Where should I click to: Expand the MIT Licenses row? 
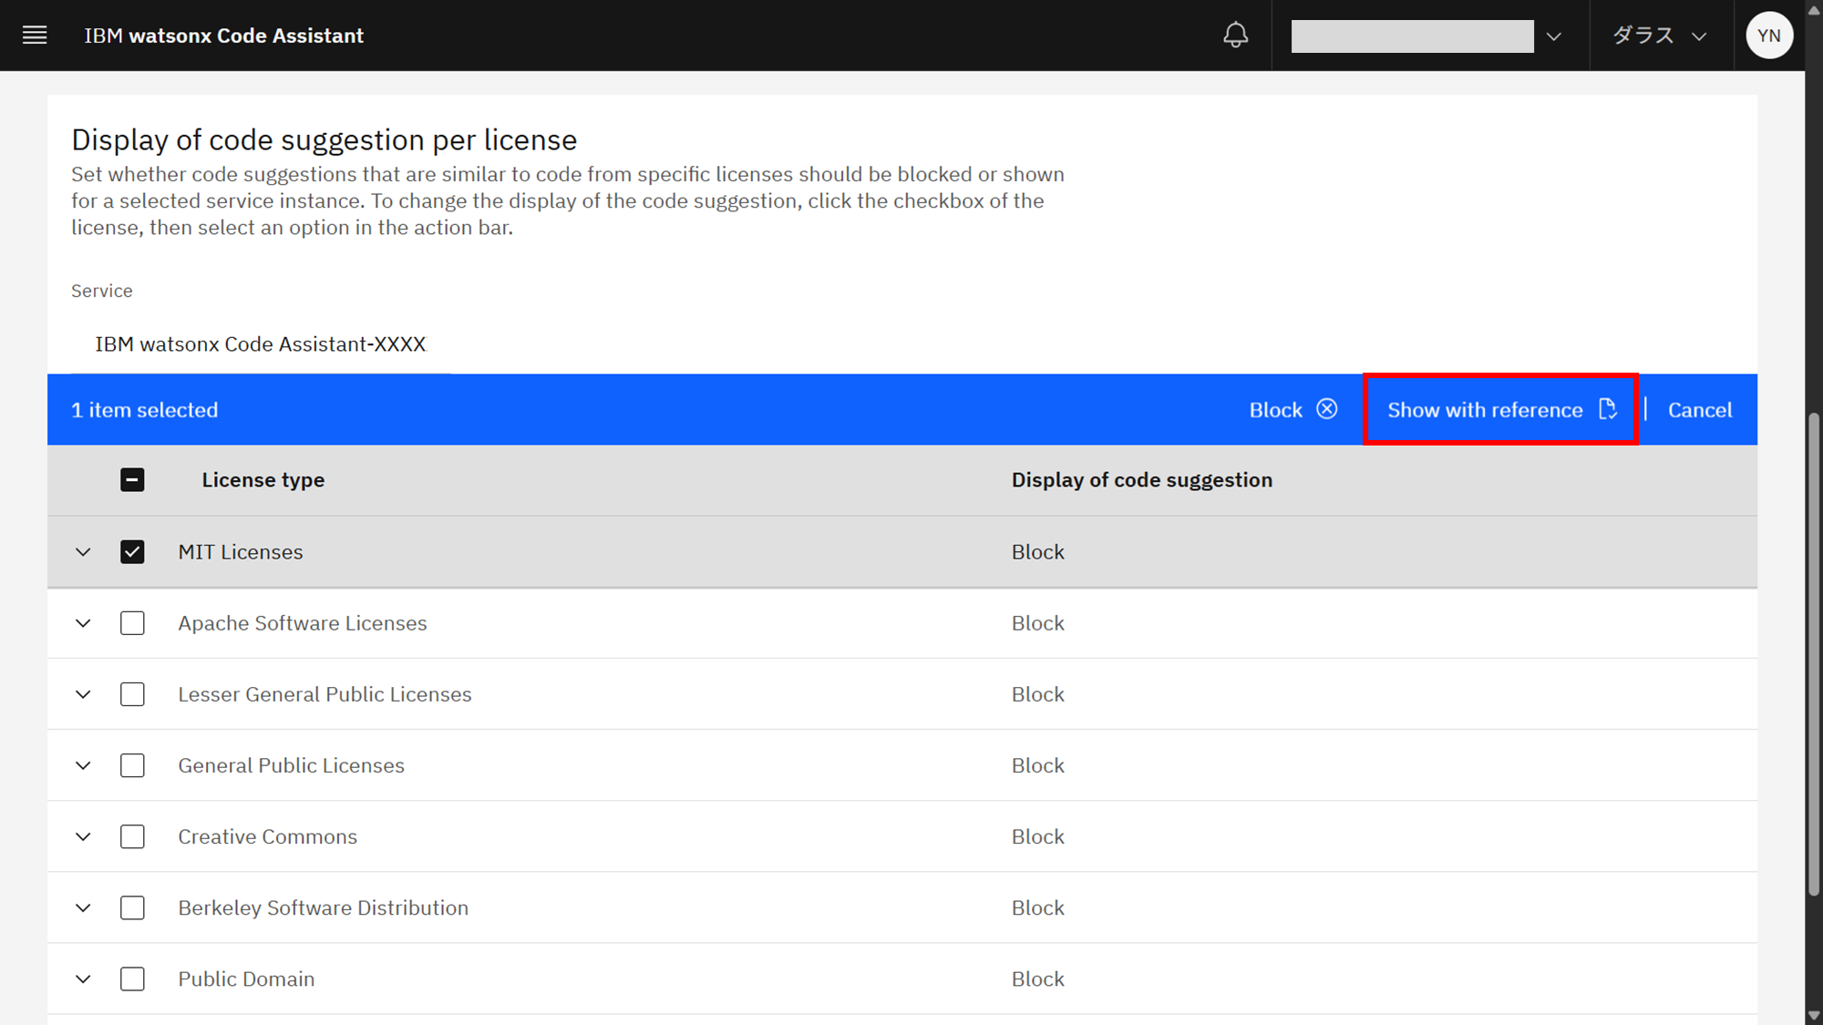[x=83, y=552]
